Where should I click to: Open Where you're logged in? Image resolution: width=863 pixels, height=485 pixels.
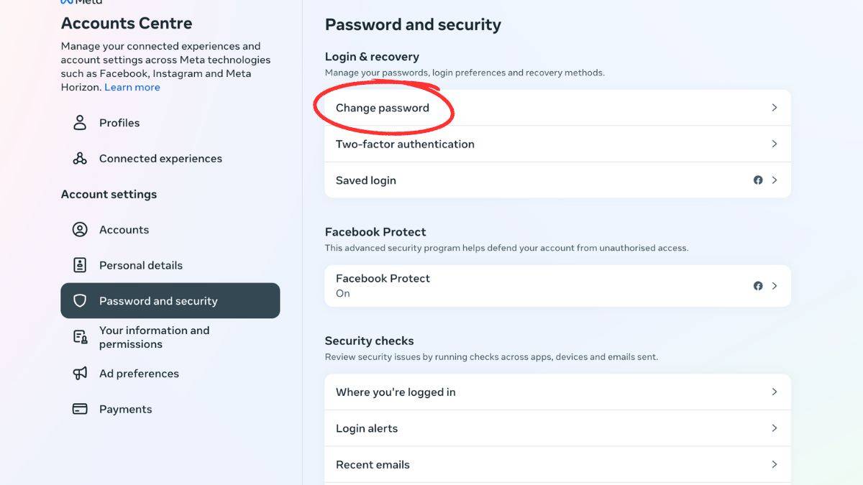coord(396,392)
